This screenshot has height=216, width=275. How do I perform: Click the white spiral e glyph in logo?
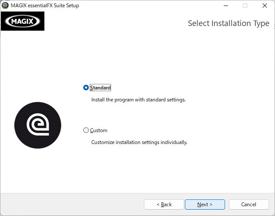[38, 124]
